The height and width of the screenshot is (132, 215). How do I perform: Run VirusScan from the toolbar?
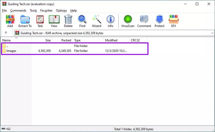(128, 19)
